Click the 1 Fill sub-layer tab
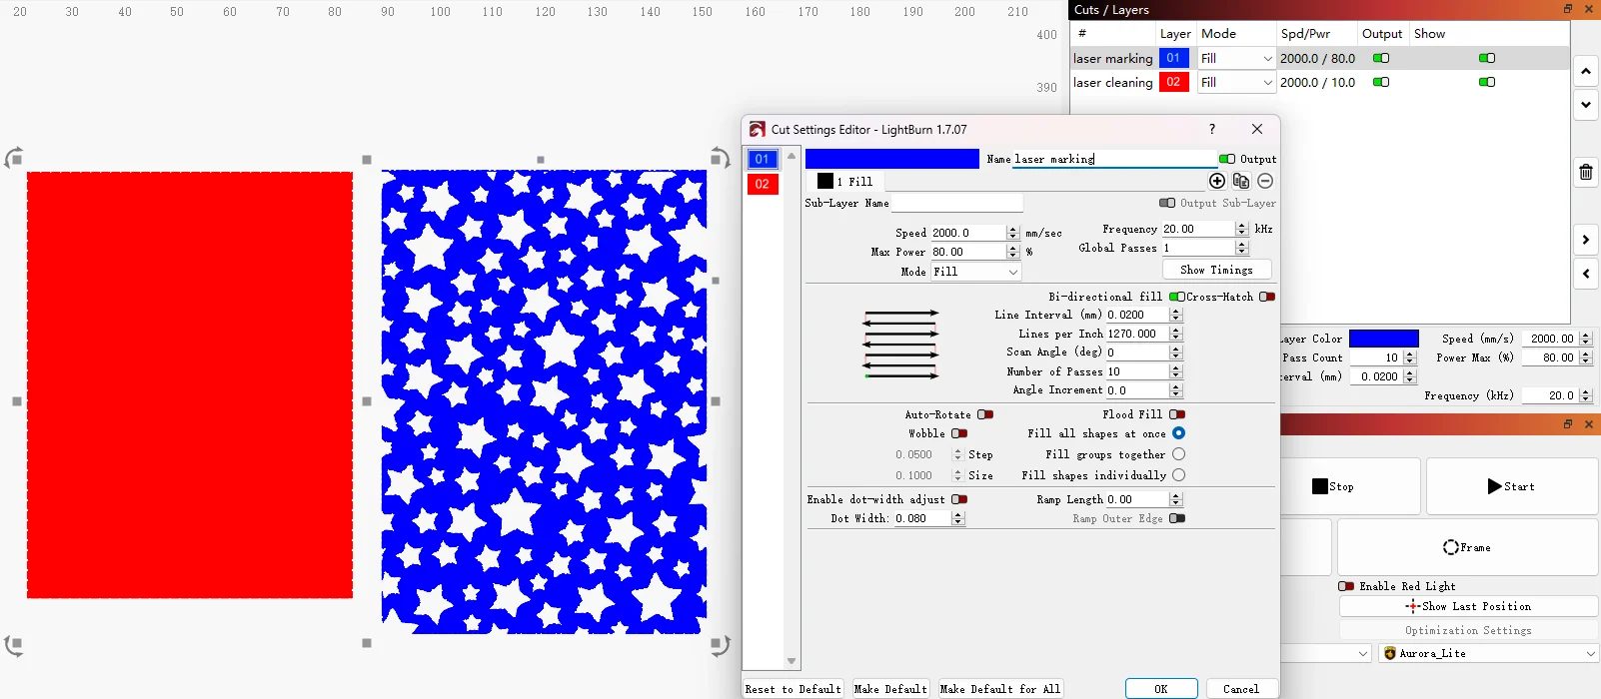 [x=845, y=181]
